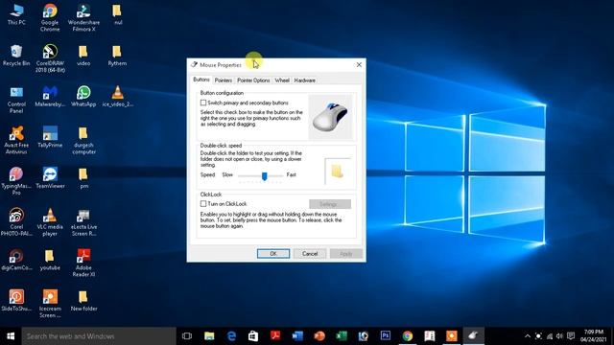The height and width of the screenshot is (345, 614).
Task: Open Word from the taskbar
Action: tap(297, 336)
